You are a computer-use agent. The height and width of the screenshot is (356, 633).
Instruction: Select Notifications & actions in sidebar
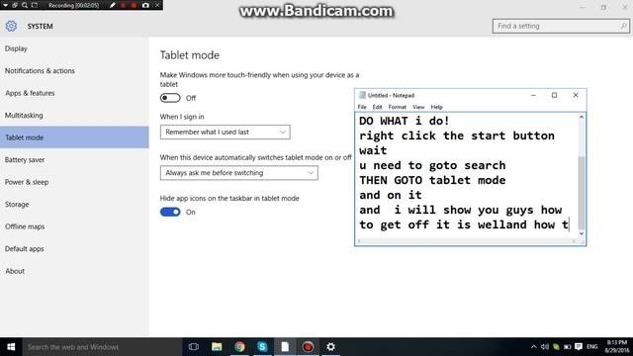(74, 70)
